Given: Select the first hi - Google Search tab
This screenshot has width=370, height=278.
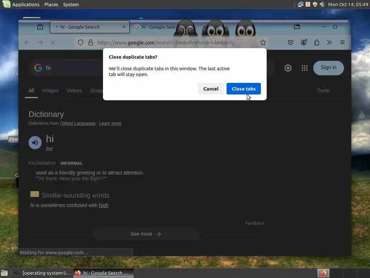Looking at the screenshot, I should 90,27.
